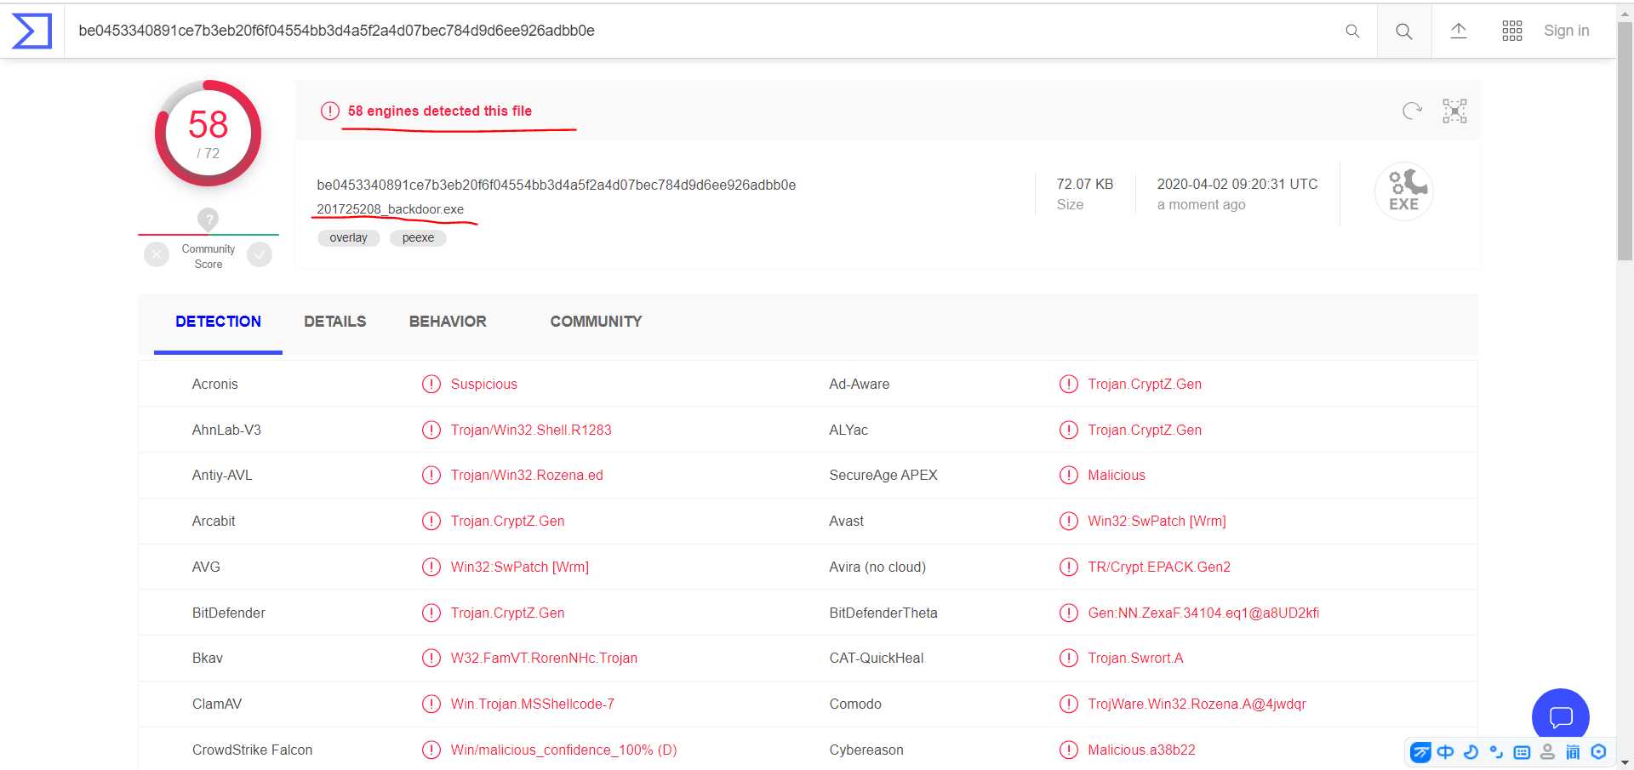Click the IME toolbar logo icon
The width and height of the screenshot is (1634, 770).
(1420, 752)
